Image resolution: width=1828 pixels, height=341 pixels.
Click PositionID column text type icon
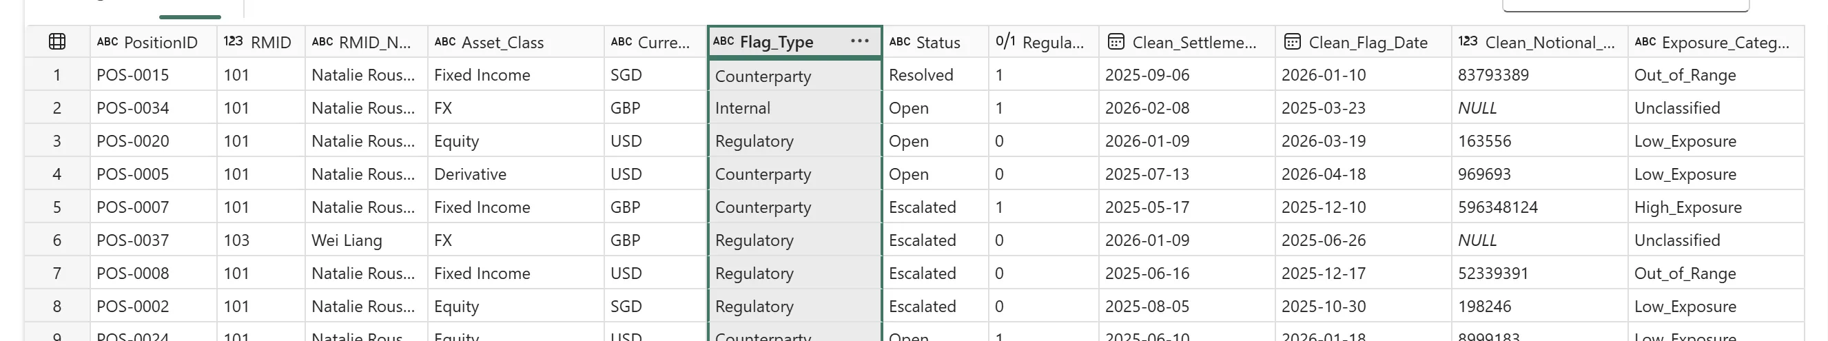108,42
